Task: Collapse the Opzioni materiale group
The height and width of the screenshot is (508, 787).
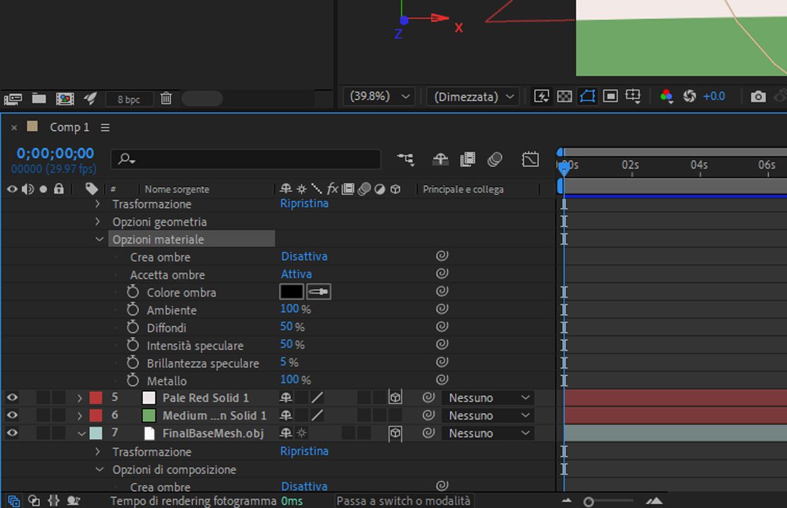Action: click(99, 239)
